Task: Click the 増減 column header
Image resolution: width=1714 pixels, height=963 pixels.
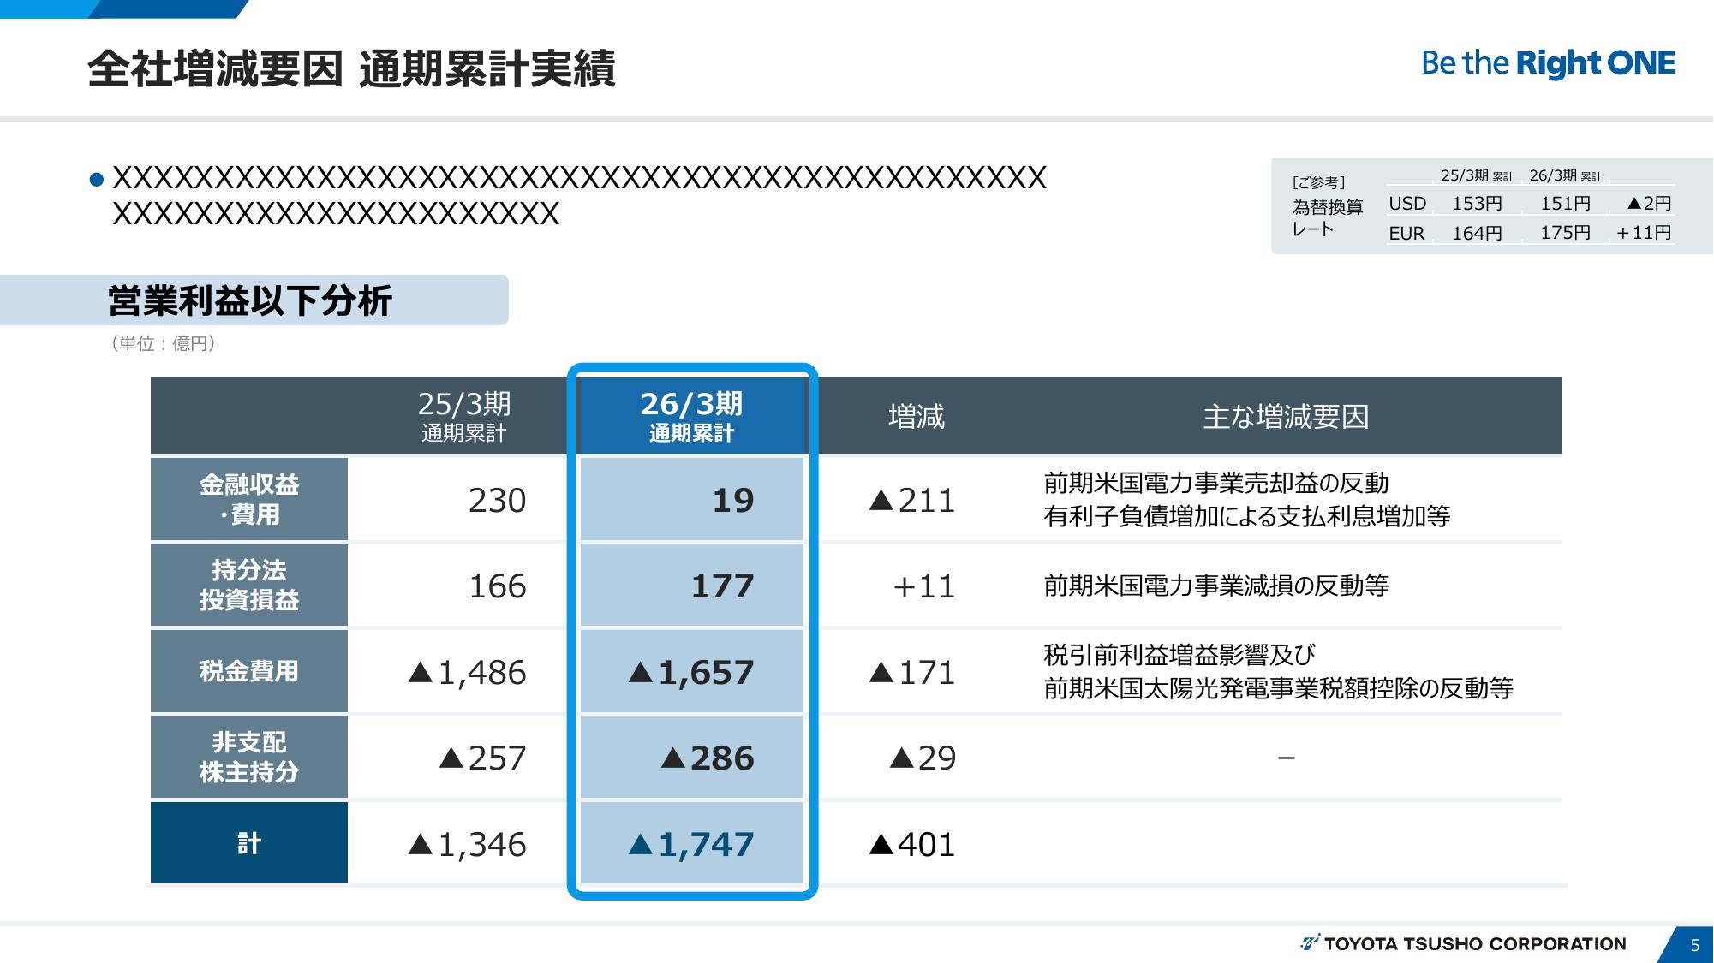Action: tap(917, 417)
